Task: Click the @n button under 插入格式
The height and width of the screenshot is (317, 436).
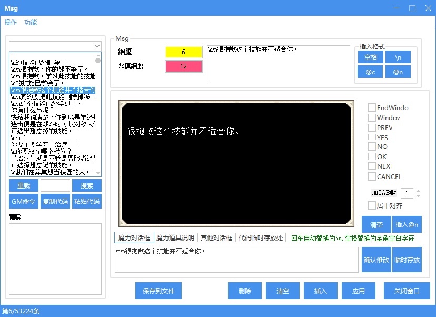Action: point(398,72)
